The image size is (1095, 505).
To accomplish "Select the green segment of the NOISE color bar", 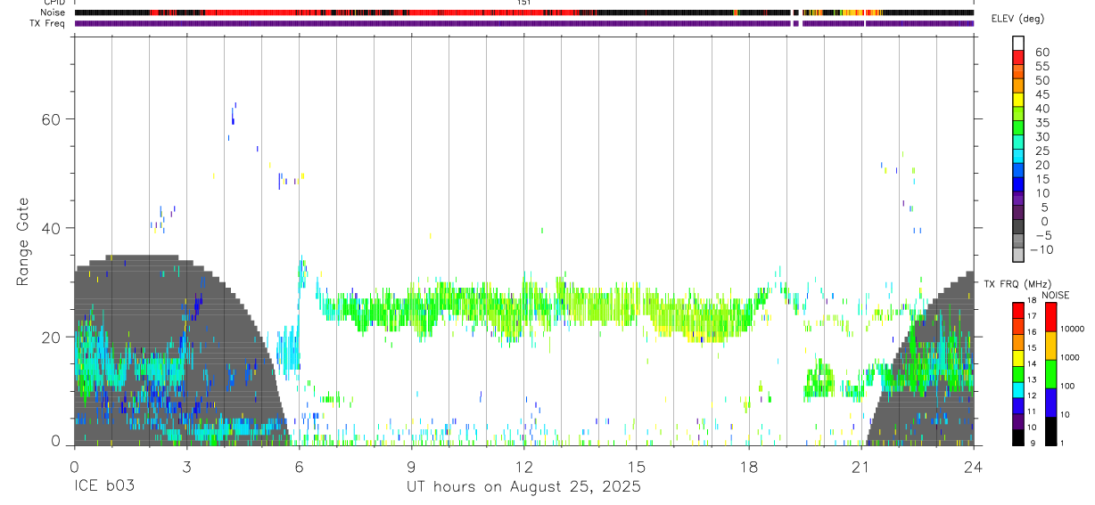I will click(1050, 373).
